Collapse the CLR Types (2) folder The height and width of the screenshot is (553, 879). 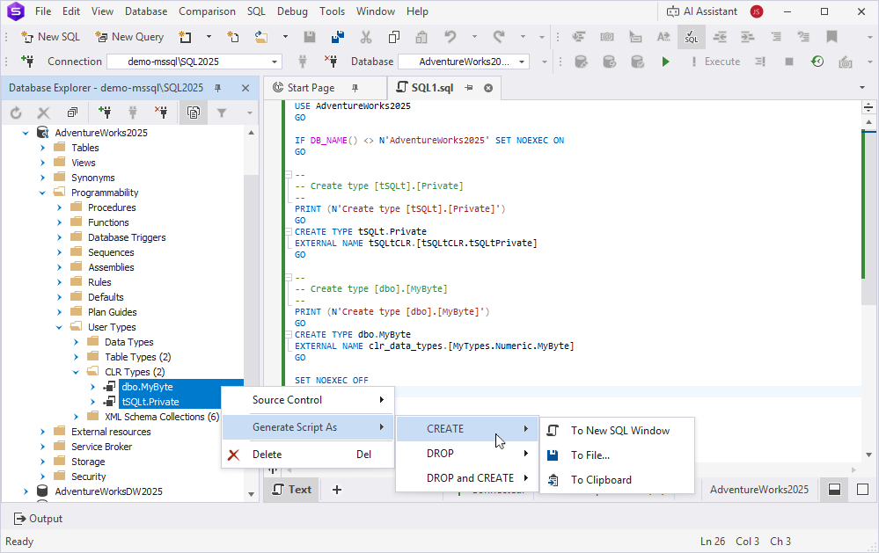point(77,372)
